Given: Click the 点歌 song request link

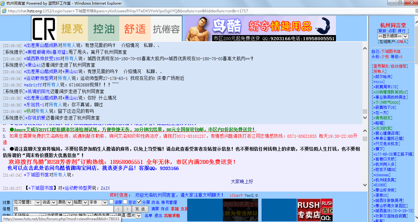Looking at the screenshot, I should pos(392,31).
